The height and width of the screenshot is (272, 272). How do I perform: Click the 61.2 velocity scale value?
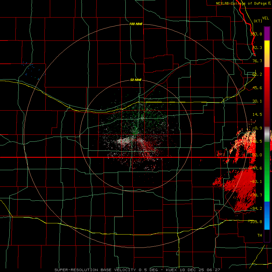coord(257,74)
